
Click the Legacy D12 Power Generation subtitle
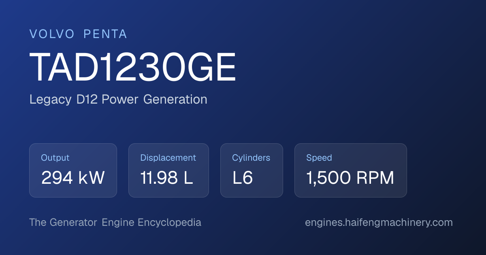coord(118,100)
